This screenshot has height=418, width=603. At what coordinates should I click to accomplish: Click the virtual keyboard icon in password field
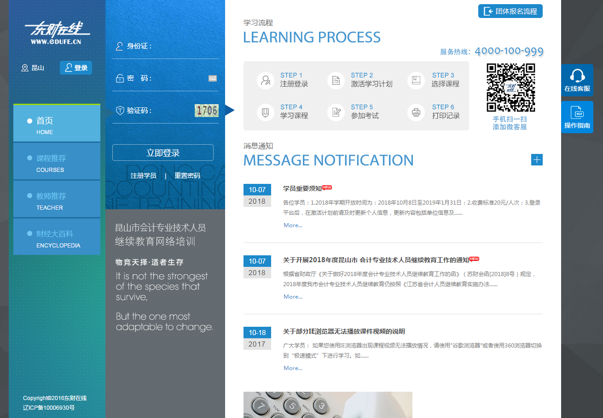212,78
